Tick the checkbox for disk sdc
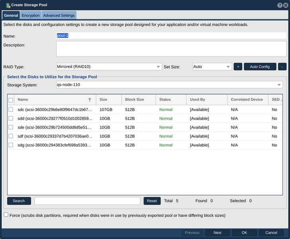 [11, 109]
